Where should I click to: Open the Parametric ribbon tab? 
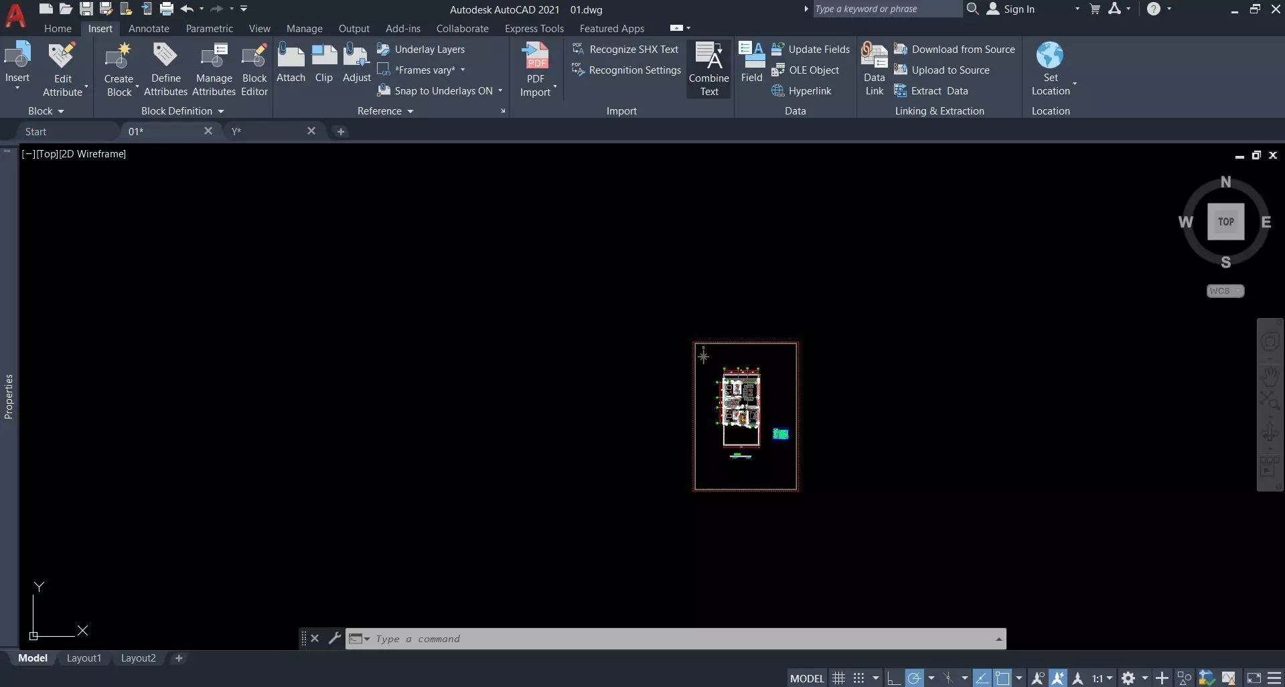(x=210, y=28)
